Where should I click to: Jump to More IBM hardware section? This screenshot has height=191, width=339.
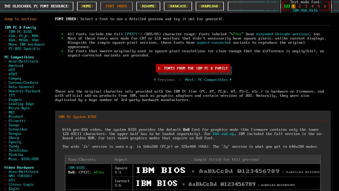point(26,44)
